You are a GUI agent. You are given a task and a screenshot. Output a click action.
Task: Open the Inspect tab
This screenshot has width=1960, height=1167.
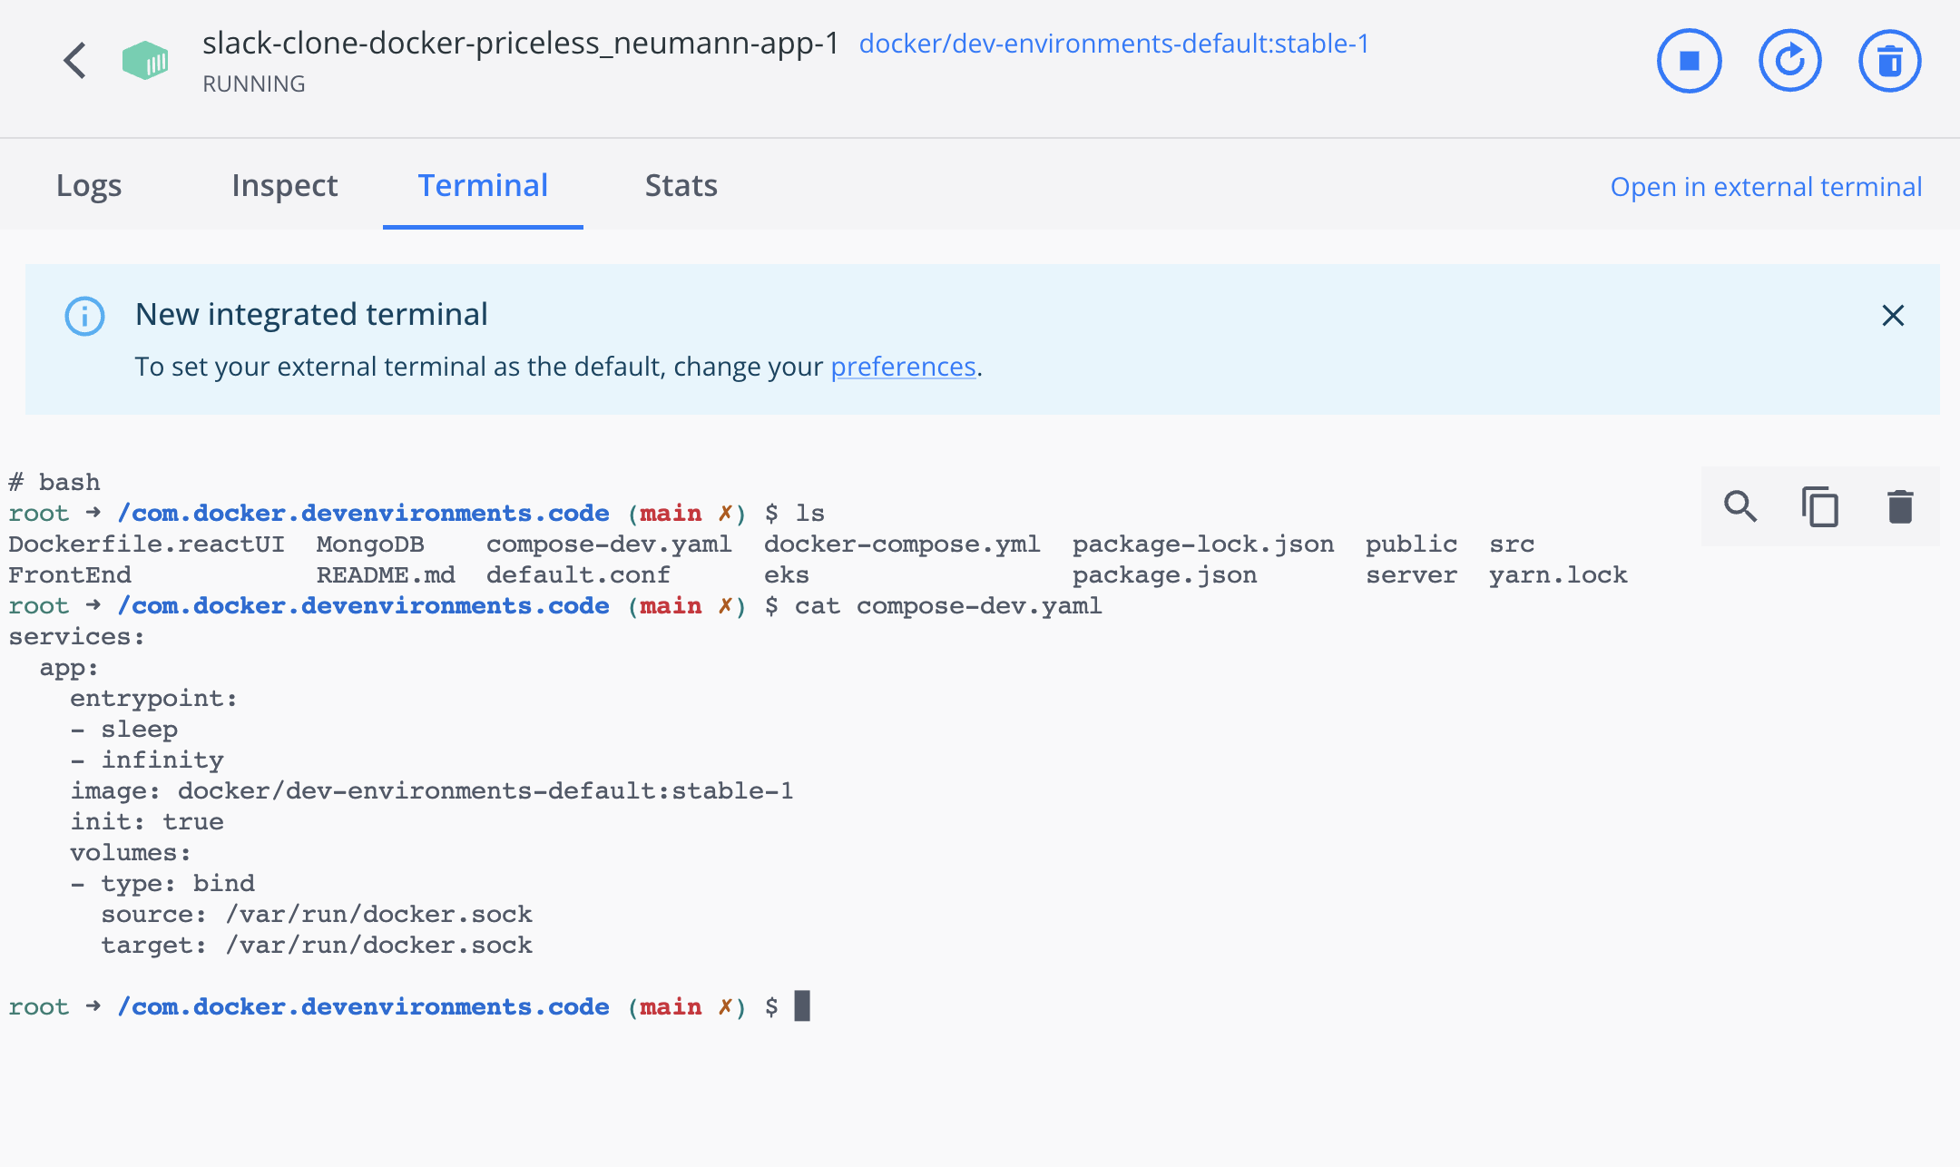tap(284, 185)
